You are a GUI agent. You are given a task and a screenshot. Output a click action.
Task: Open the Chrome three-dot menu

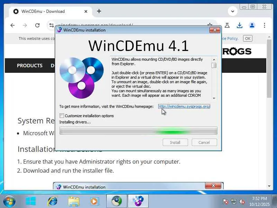tap(265, 25)
